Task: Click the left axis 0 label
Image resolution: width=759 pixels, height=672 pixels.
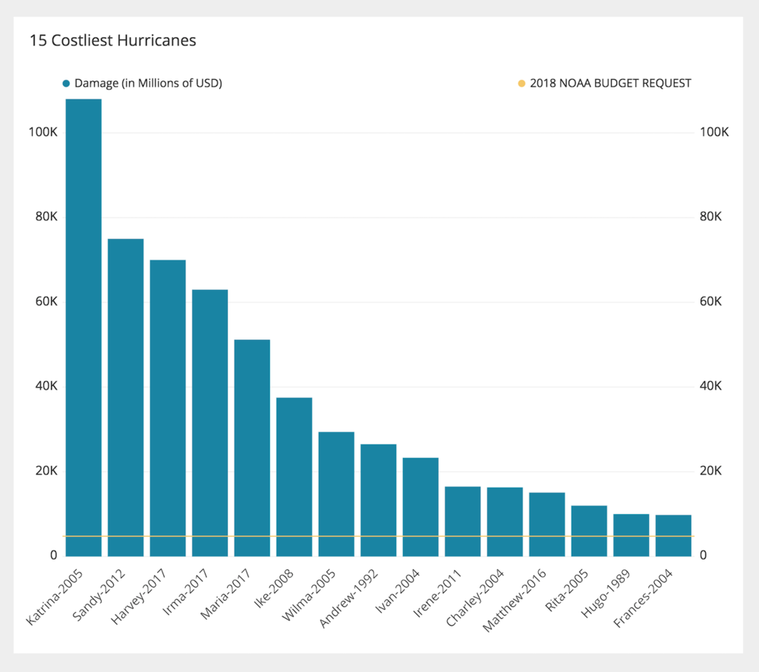Action: point(54,556)
